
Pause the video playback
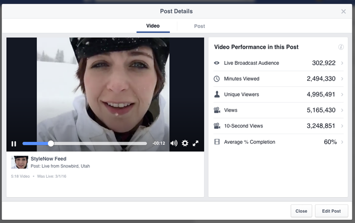pyautogui.click(x=14, y=144)
